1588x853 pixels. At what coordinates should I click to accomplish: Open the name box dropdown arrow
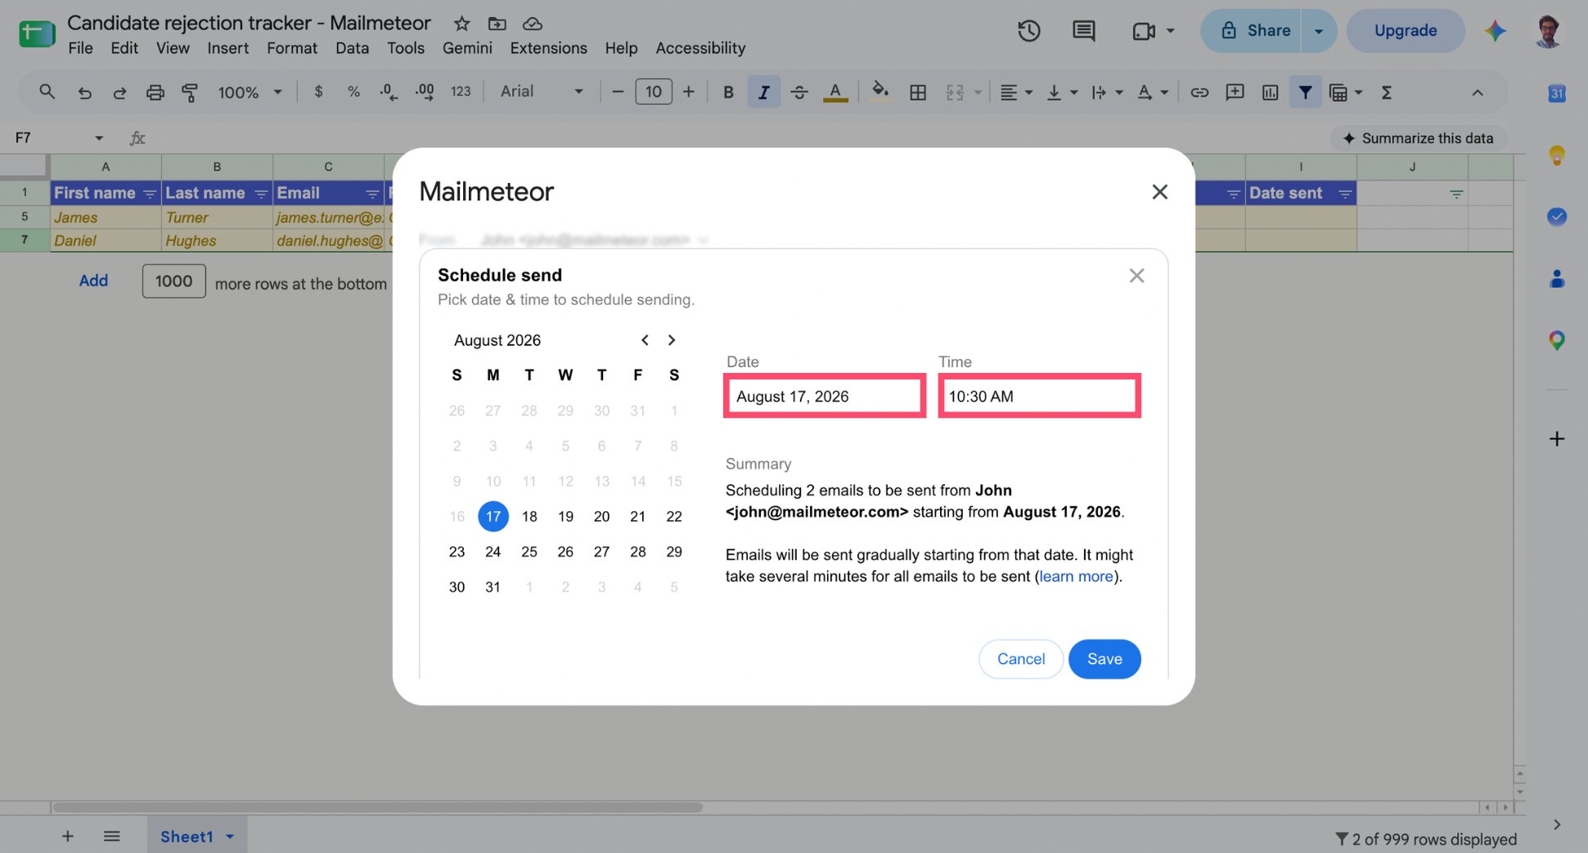(x=99, y=138)
